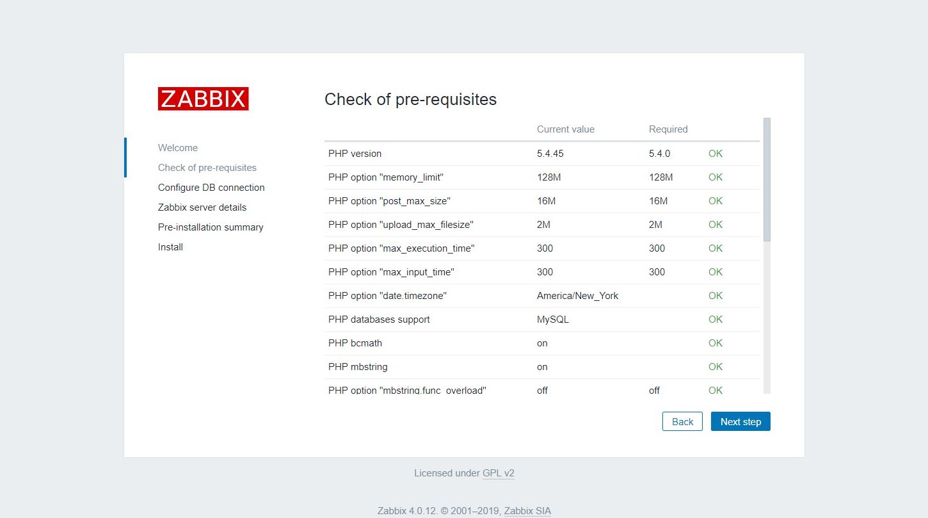This screenshot has width=928, height=518.
Task: Click OK status in PHP bcmath row
Action: click(716, 343)
